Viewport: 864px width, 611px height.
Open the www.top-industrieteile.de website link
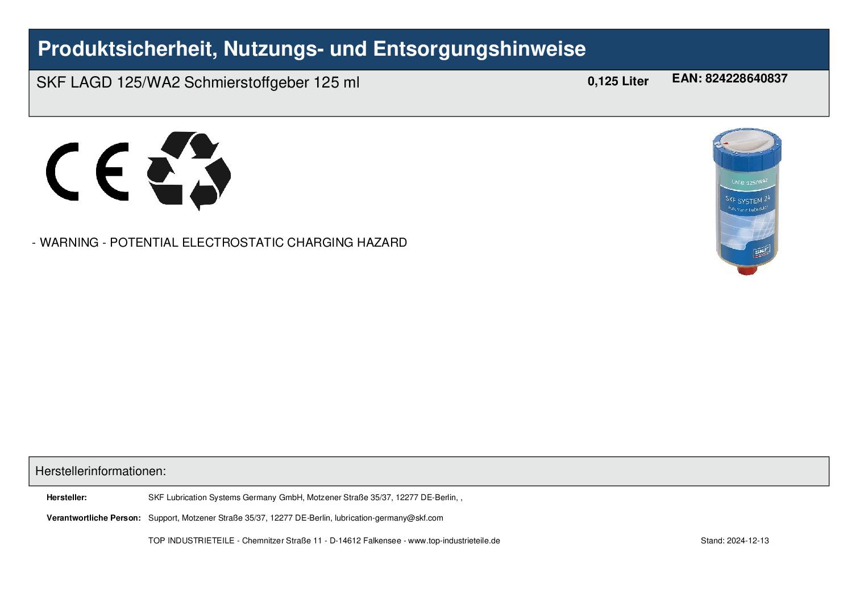[454, 541]
